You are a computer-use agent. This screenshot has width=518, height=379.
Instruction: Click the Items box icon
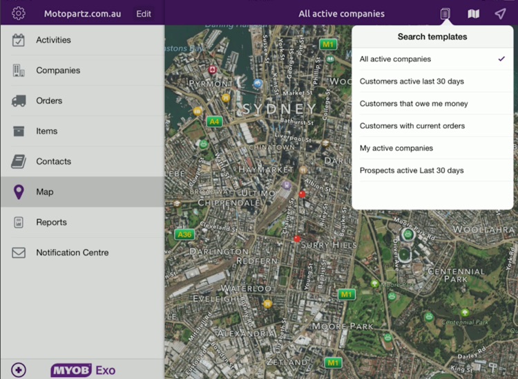coord(19,131)
